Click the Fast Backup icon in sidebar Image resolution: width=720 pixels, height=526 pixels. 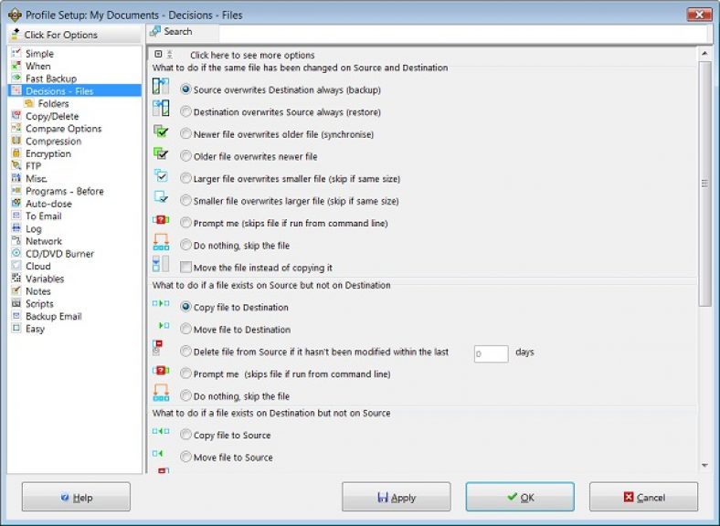coord(16,78)
